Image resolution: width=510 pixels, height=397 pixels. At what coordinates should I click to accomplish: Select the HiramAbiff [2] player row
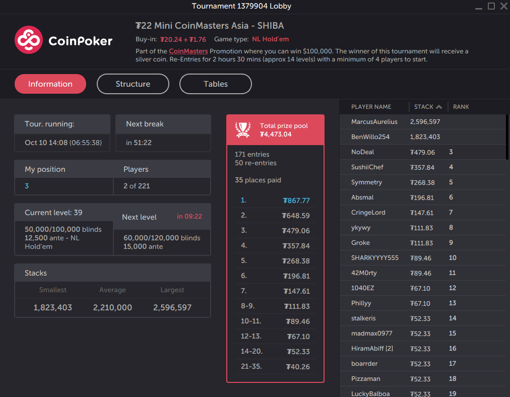click(x=422, y=349)
